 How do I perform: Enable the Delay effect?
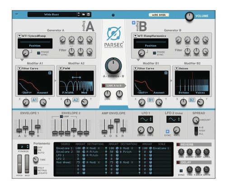[x=178, y=162]
